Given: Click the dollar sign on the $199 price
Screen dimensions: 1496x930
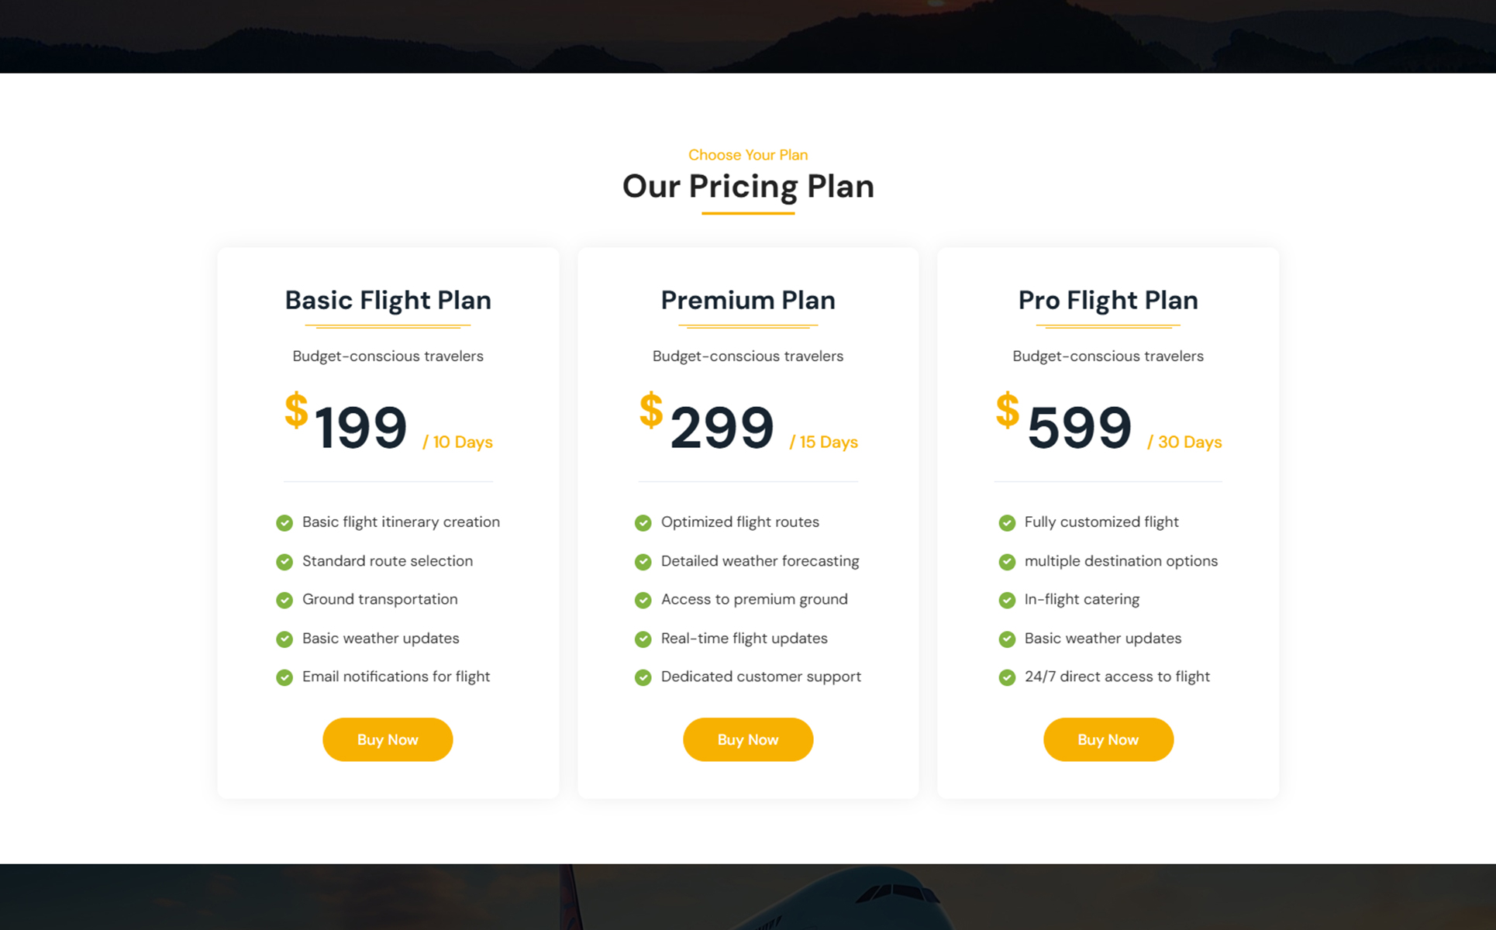Looking at the screenshot, I should (296, 410).
